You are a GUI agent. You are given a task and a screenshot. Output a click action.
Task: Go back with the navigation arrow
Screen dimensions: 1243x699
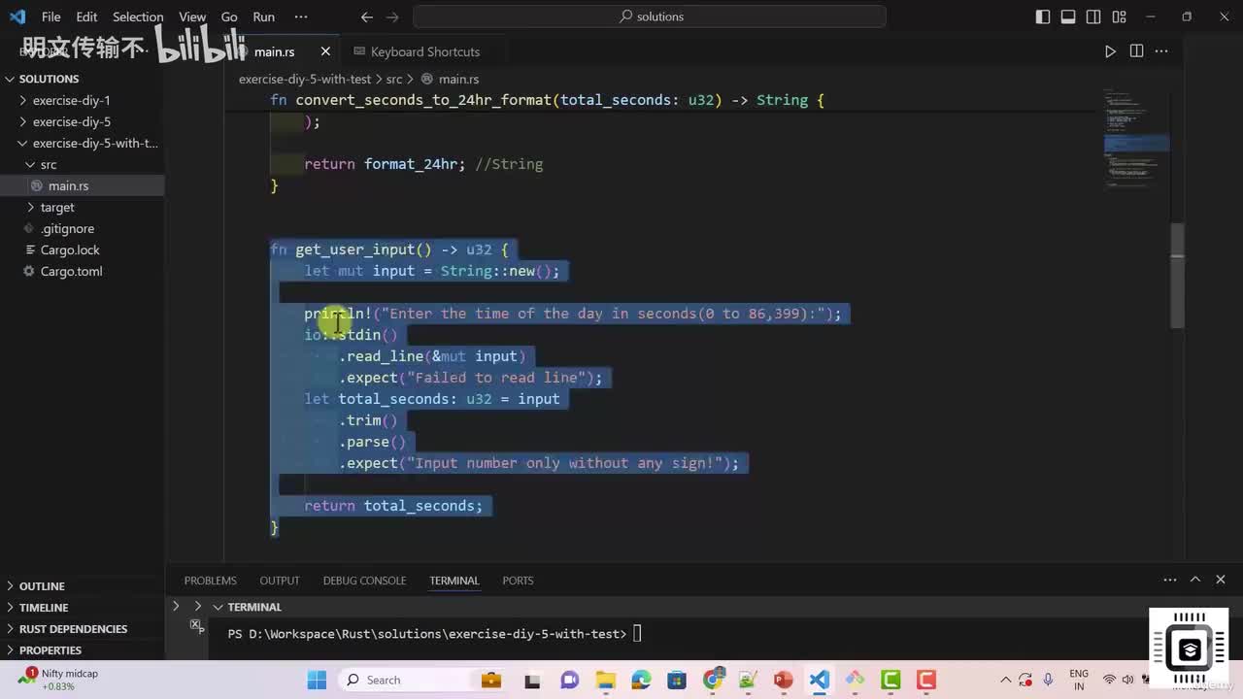(x=366, y=17)
